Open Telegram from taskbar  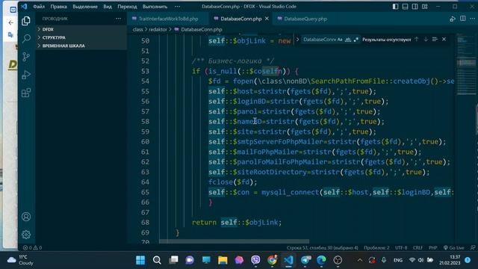[x=305, y=260]
